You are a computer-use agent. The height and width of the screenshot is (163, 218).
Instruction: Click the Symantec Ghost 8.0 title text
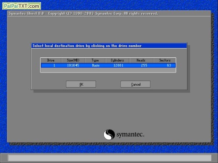[26, 13]
